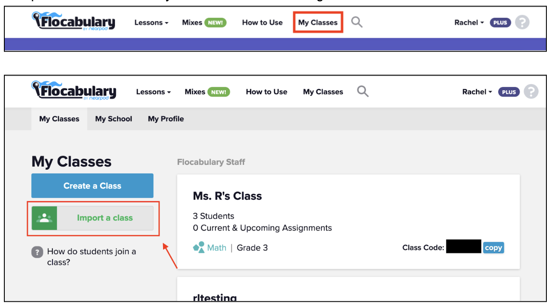549x307 pixels.
Task: Click the green Import a class people icon
Action: 44,218
